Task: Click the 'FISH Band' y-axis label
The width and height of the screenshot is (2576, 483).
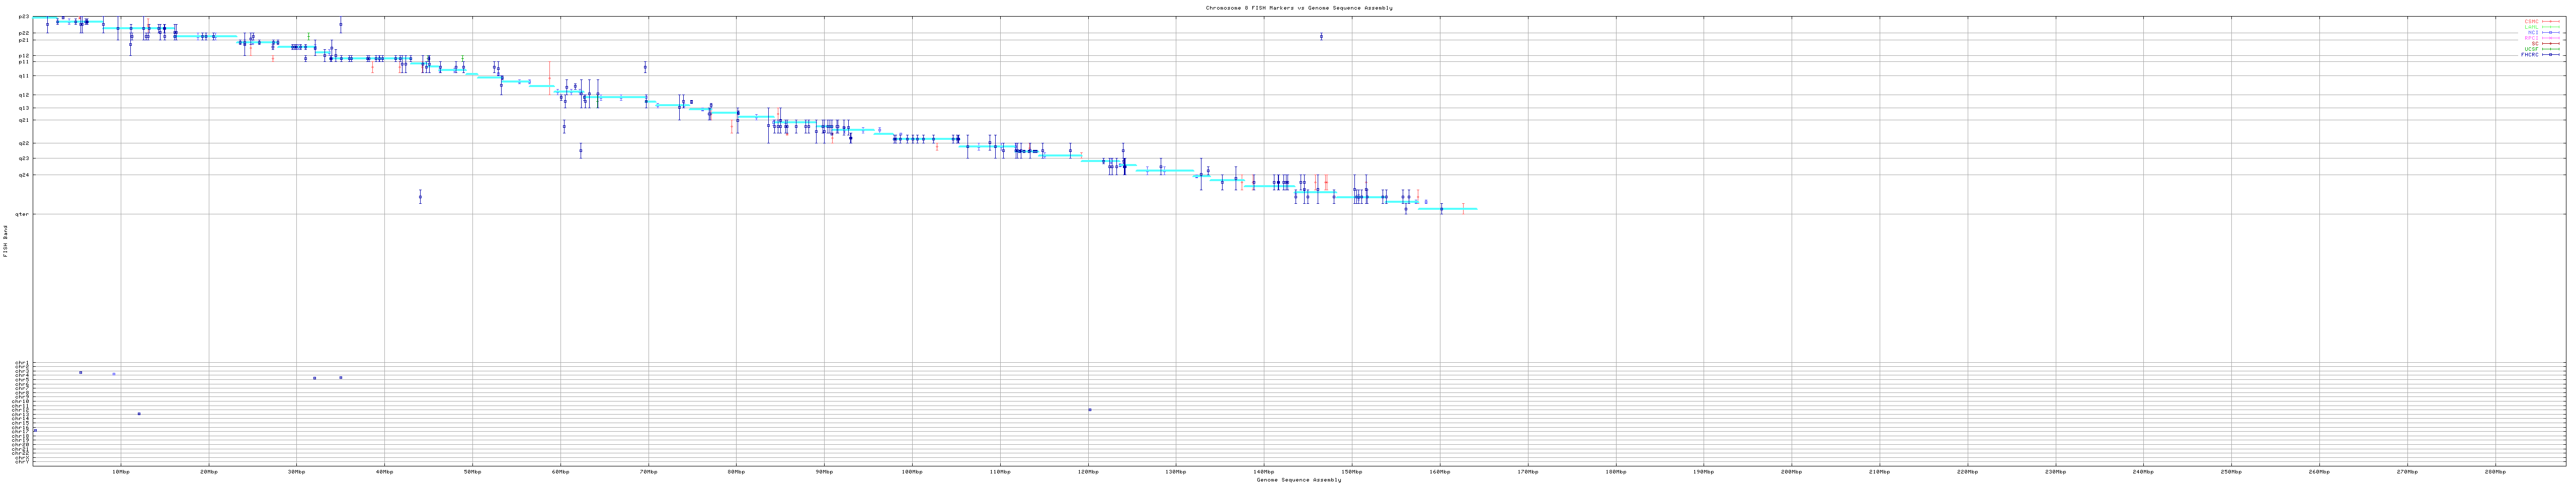Action: pos(5,241)
